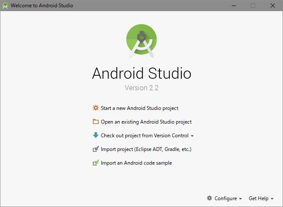Open the Configure menu label
This screenshot has height=207, width=283.
click(x=226, y=198)
